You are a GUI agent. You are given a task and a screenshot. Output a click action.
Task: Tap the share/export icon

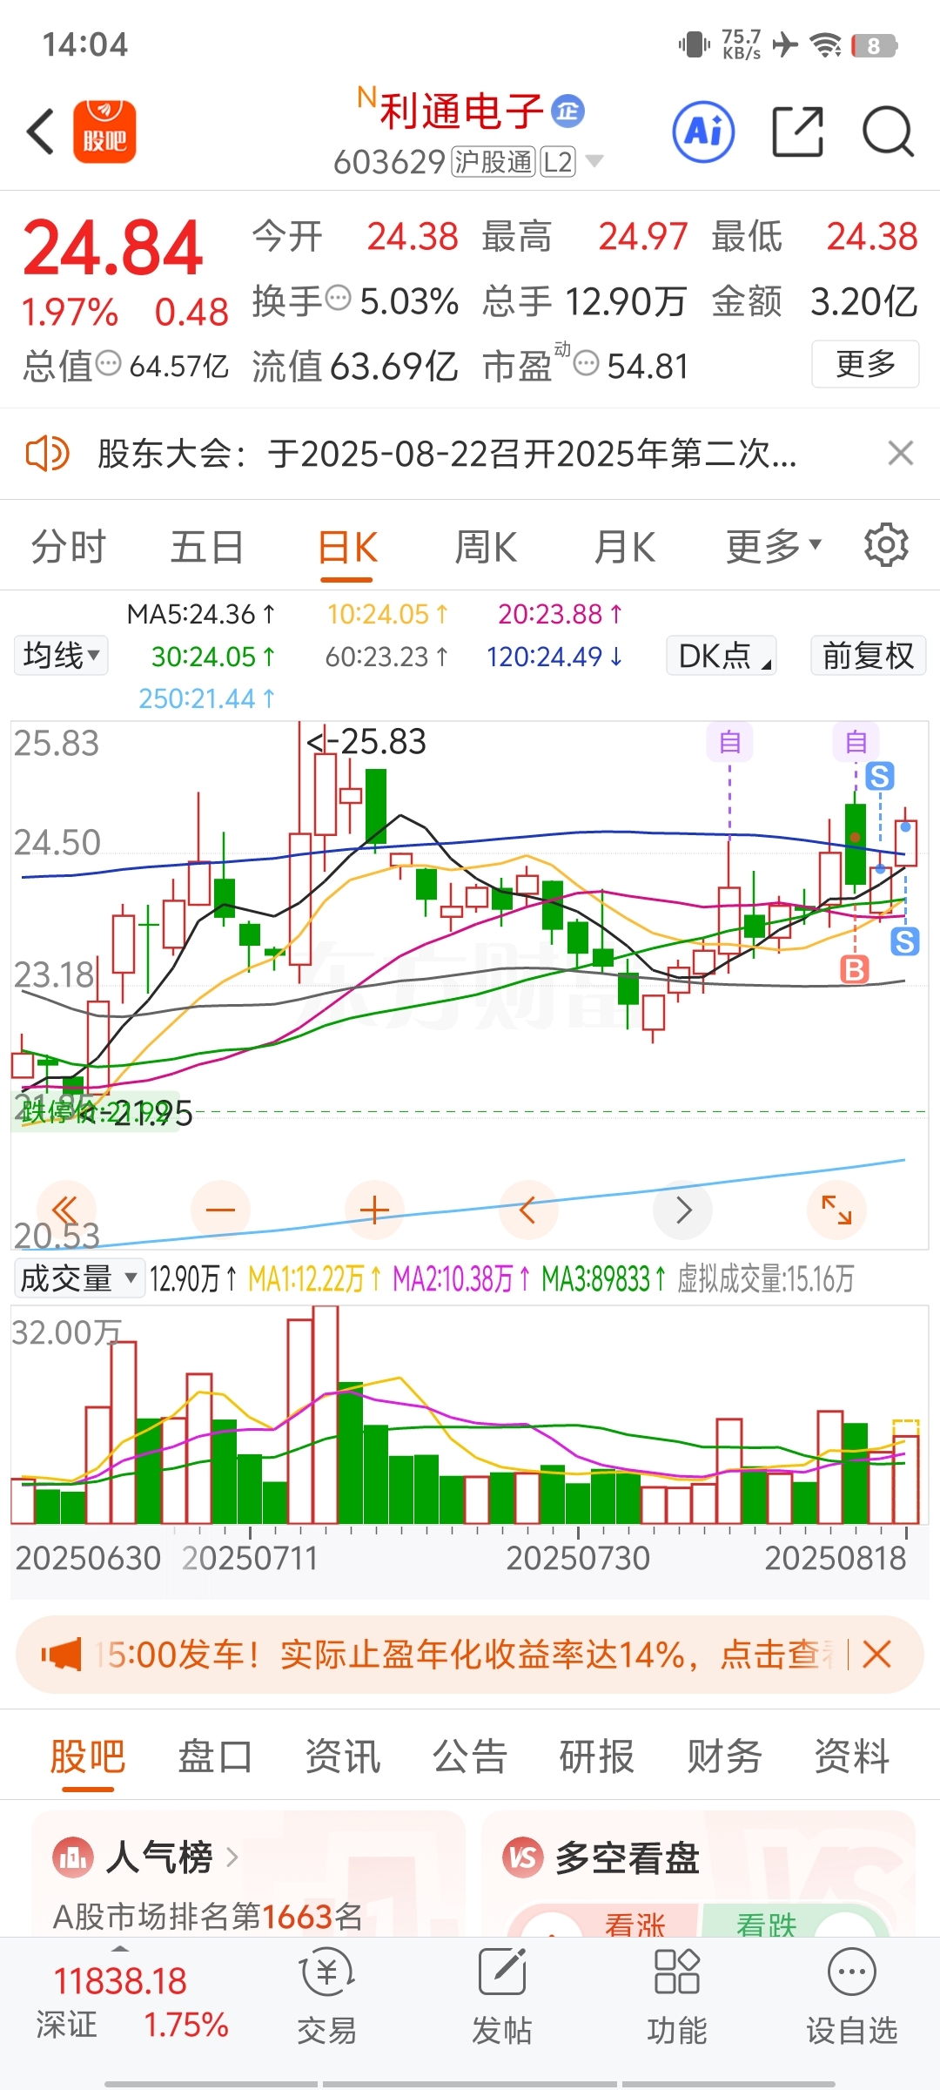click(x=798, y=131)
